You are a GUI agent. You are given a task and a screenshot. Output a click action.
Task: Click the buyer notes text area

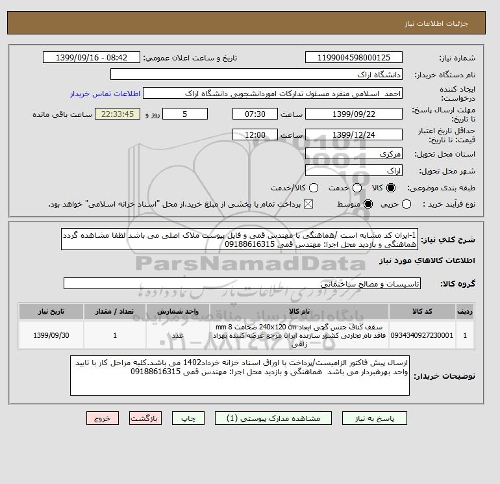point(240,376)
